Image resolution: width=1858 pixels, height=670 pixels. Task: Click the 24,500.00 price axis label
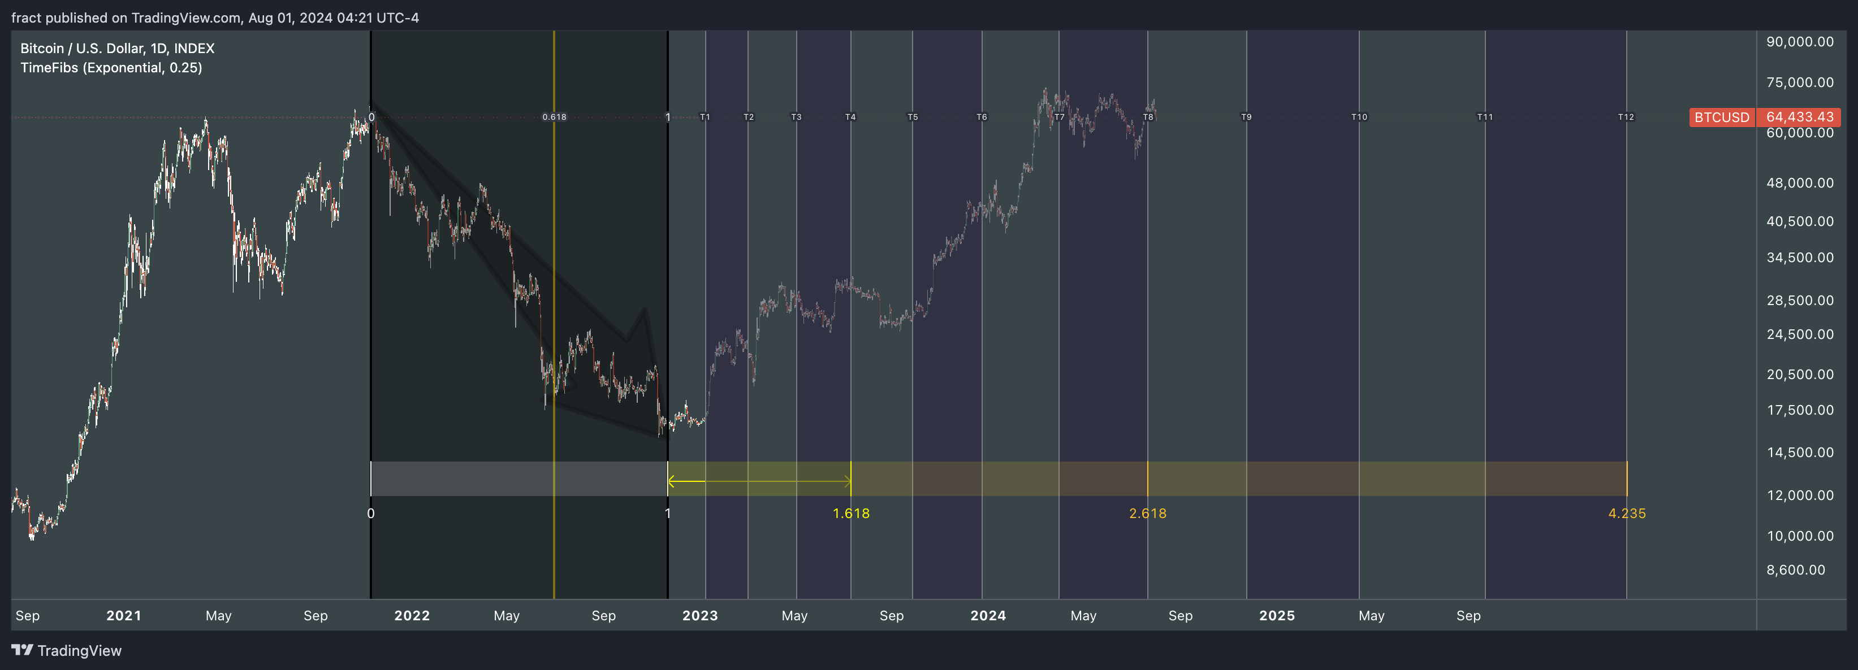(1800, 334)
